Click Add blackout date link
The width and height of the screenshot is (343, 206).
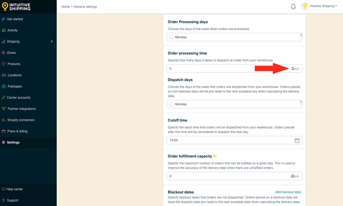click(x=288, y=192)
